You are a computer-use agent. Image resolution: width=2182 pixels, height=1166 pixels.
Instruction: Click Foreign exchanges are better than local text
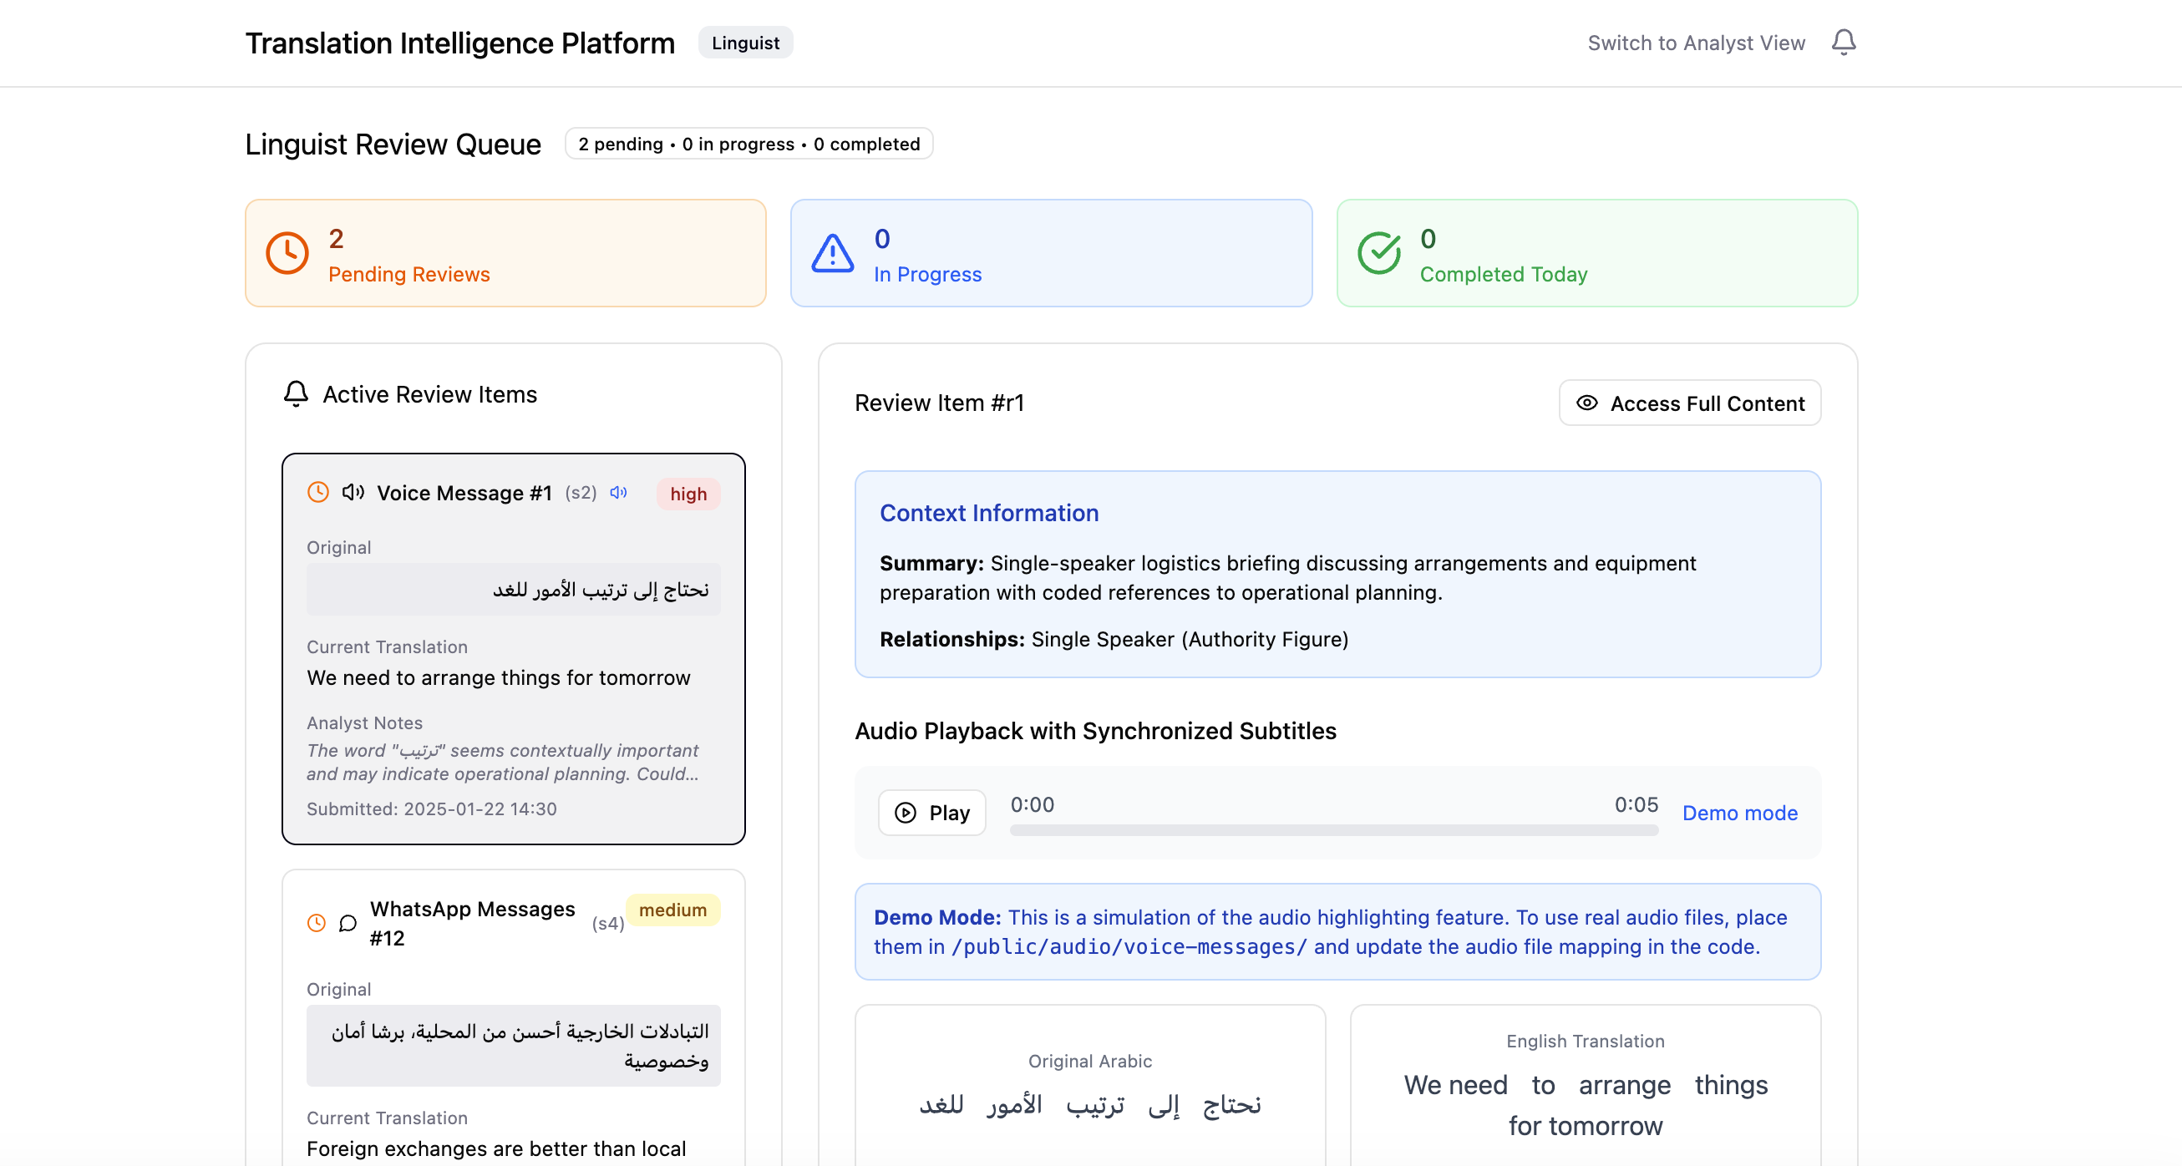pos(496,1148)
